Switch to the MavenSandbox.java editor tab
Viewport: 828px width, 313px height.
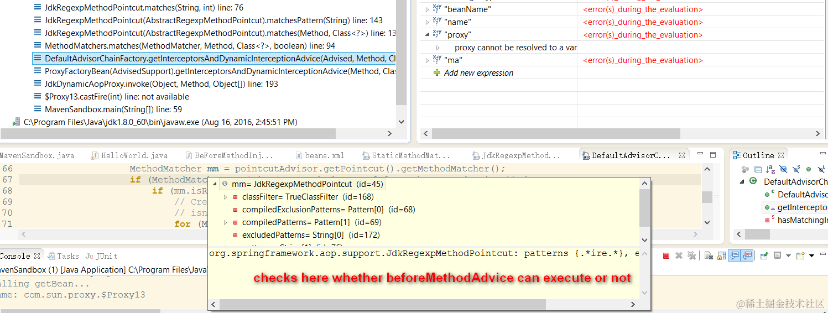(x=37, y=156)
